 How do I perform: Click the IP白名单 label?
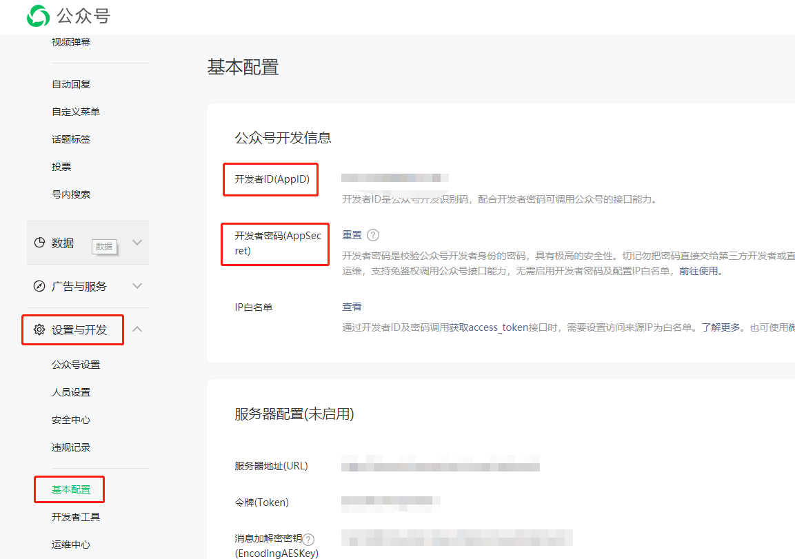coord(254,307)
